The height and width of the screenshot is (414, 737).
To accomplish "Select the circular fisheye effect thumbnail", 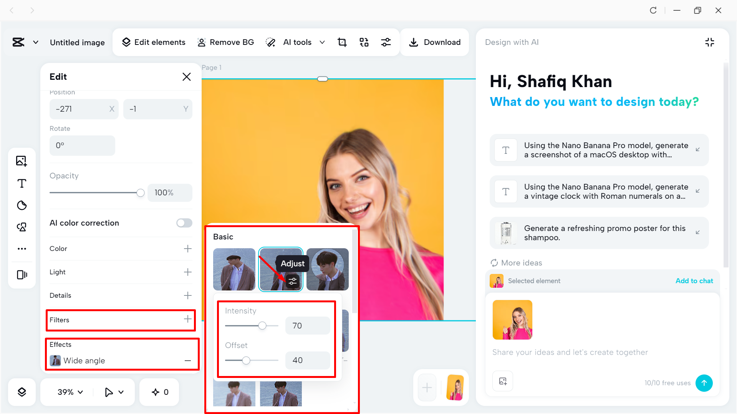I will tap(328, 269).
